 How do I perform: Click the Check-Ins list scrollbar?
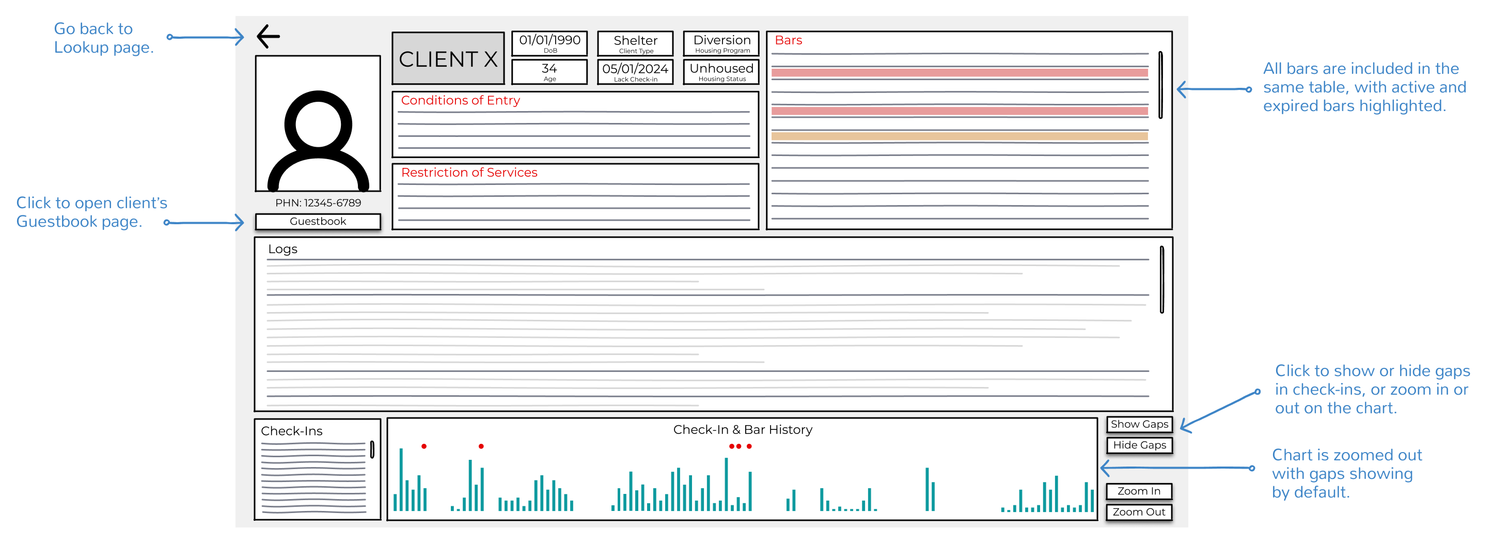(x=372, y=449)
